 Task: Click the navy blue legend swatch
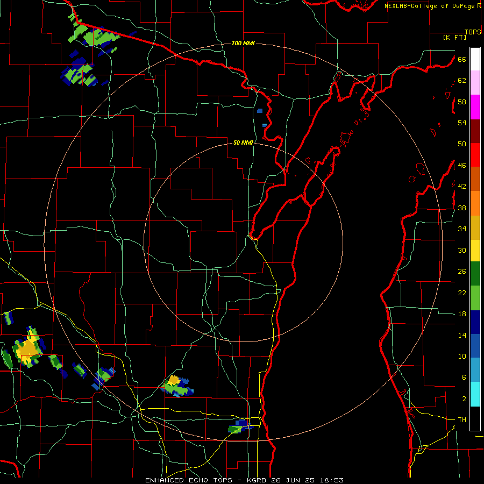(x=475, y=322)
